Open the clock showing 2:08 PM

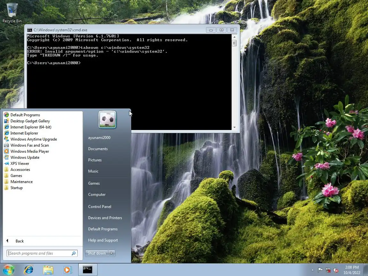click(x=352, y=270)
